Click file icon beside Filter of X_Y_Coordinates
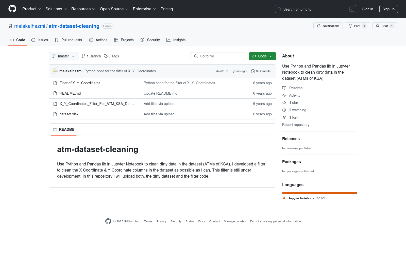Screen dimensions: 406x253 pos(55,83)
